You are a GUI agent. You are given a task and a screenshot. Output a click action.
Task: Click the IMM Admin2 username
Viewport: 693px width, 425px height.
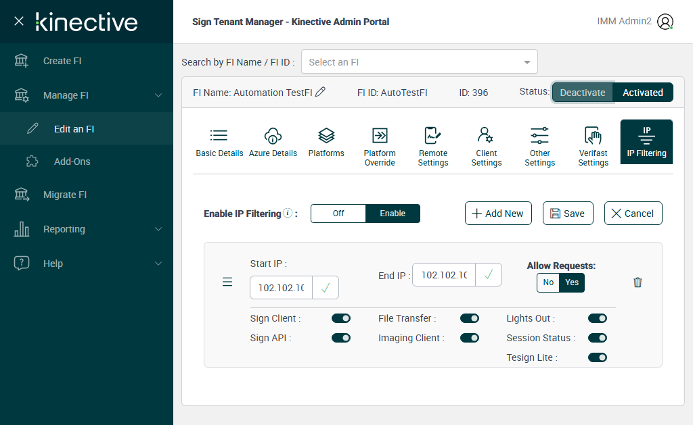coord(624,21)
